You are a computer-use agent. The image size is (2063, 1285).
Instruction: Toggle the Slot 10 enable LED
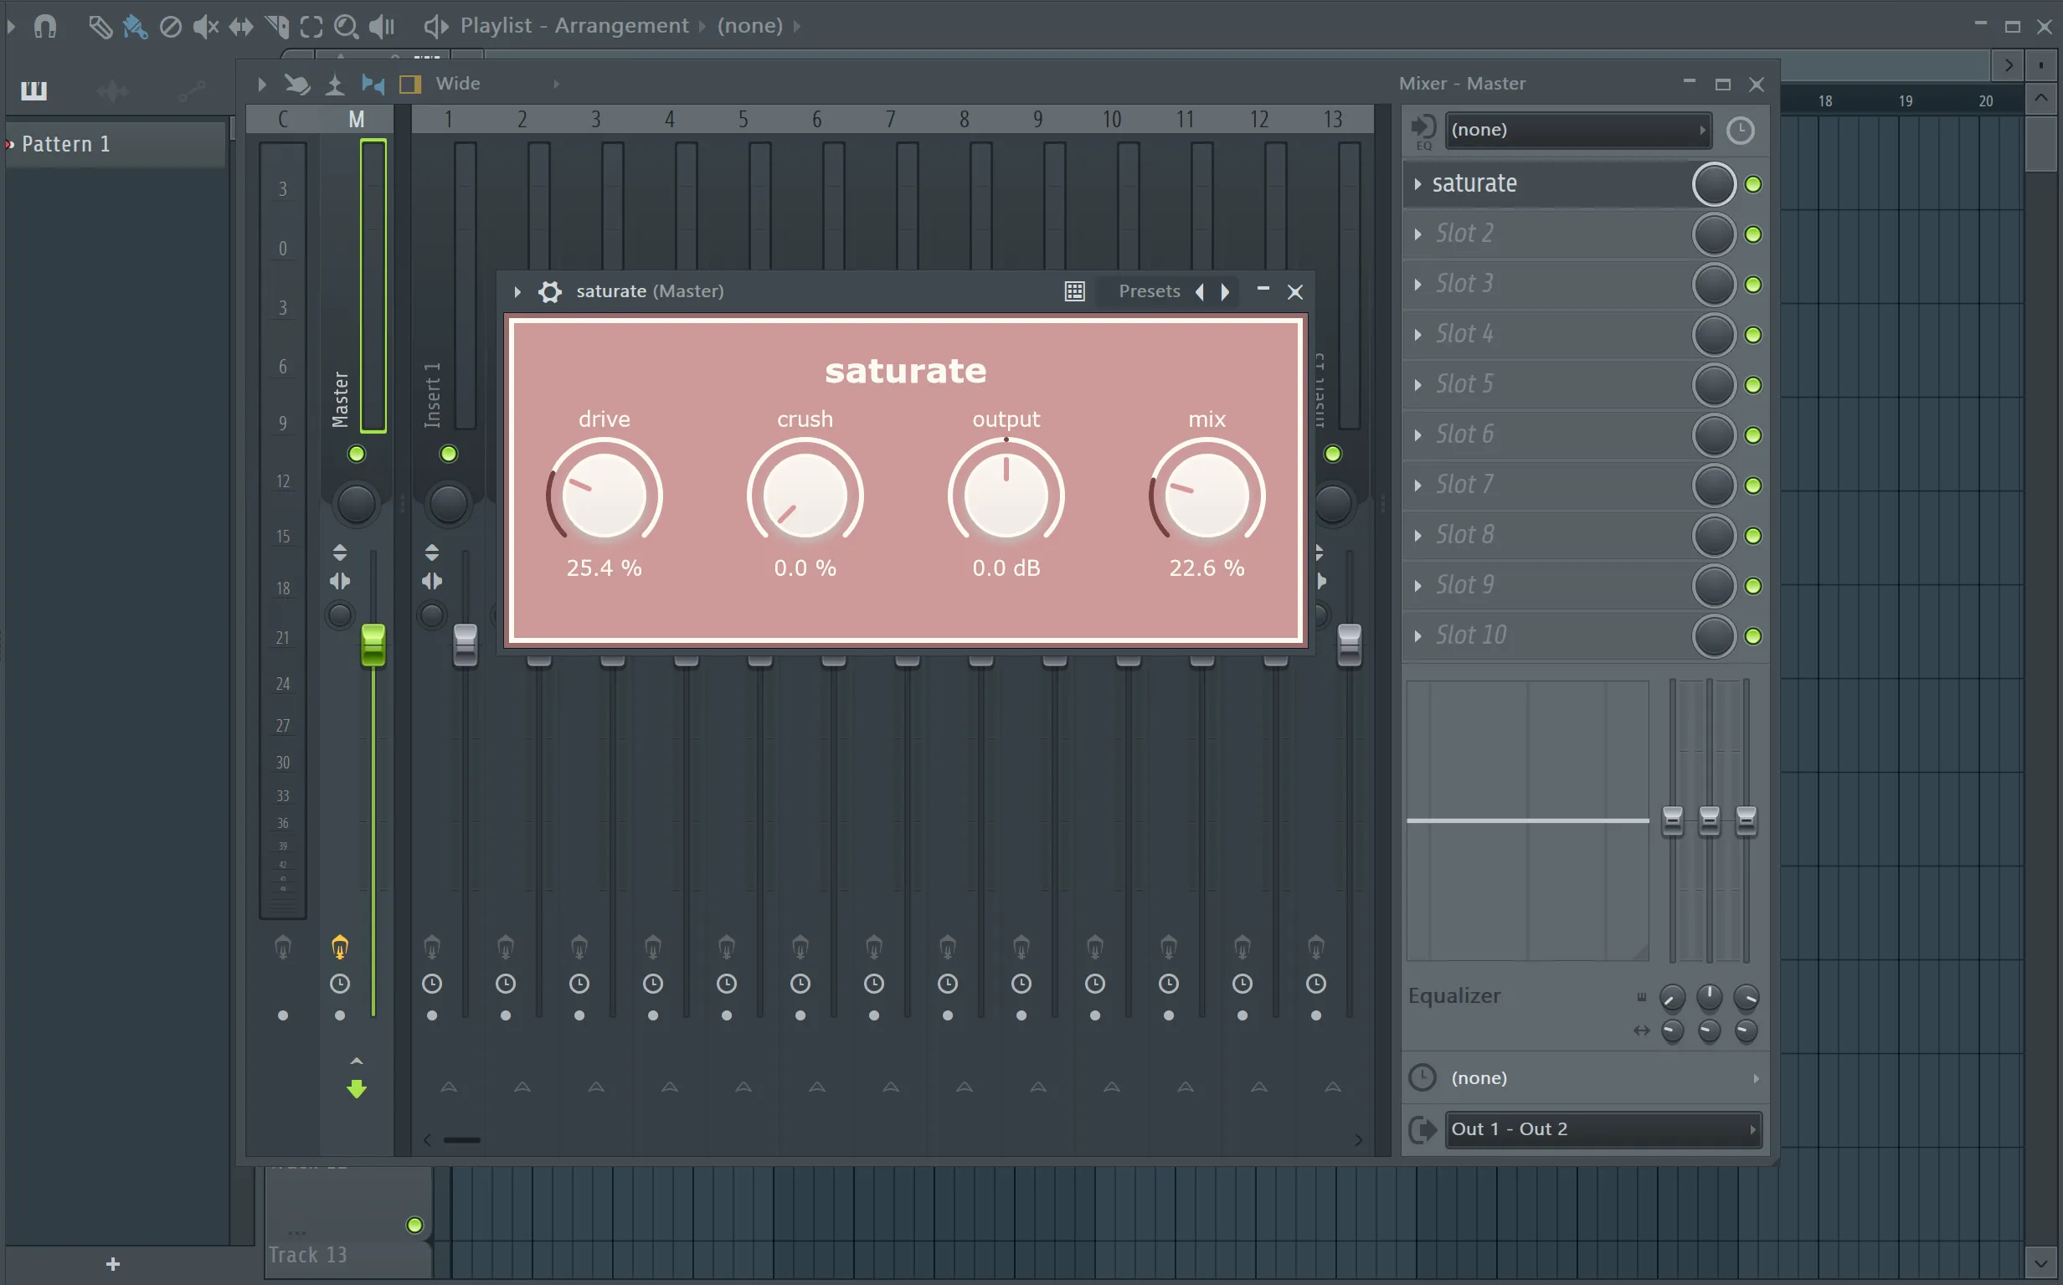[x=1752, y=636]
